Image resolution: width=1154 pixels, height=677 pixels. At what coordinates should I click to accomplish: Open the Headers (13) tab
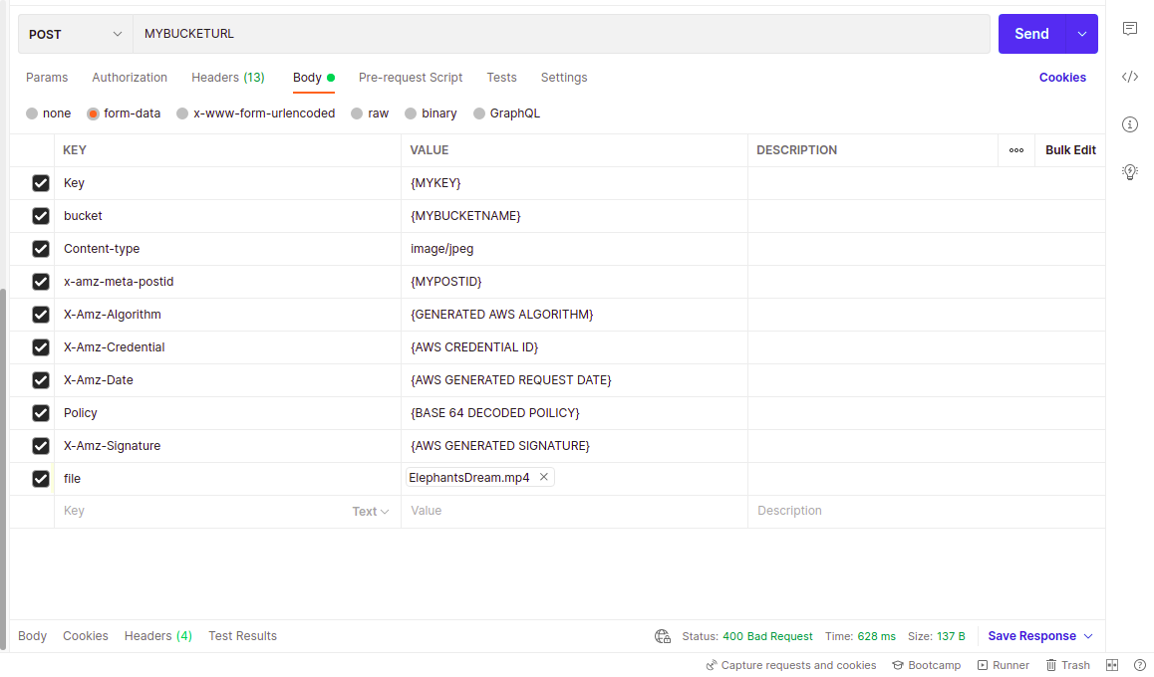pos(228,78)
